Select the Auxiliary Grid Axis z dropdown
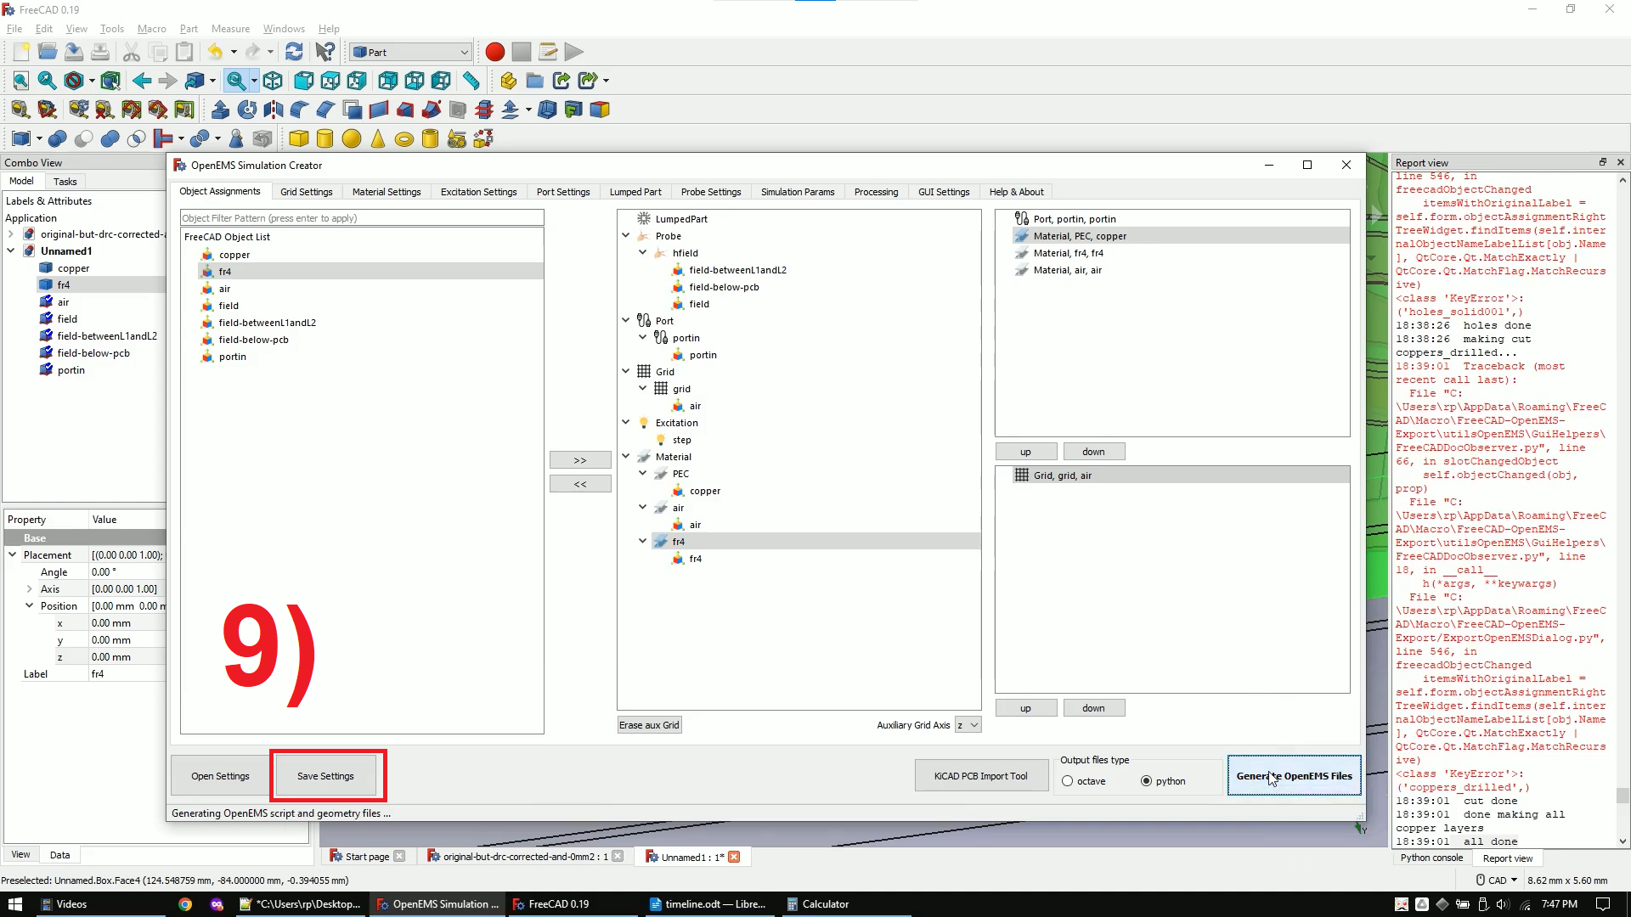 [x=968, y=724]
